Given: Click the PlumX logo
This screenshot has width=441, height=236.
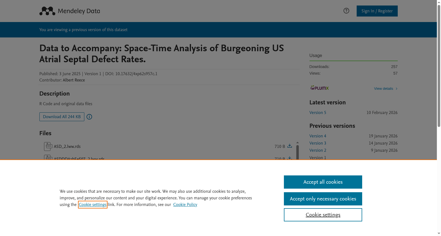Looking at the screenshot, I should click(319, 88).
